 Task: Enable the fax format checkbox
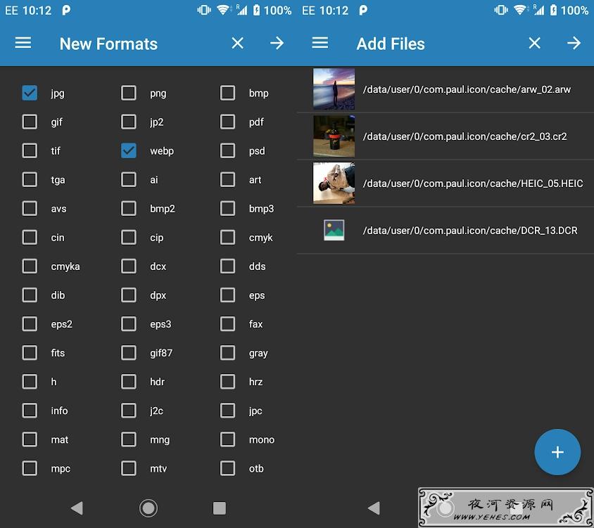(x=227, y=324)
